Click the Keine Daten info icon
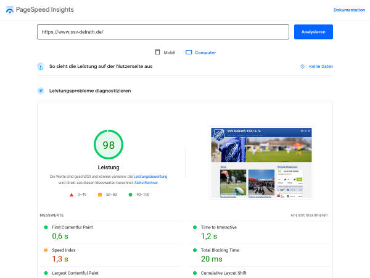Viewport: 370px width, 278px height. tap(302, 67)
